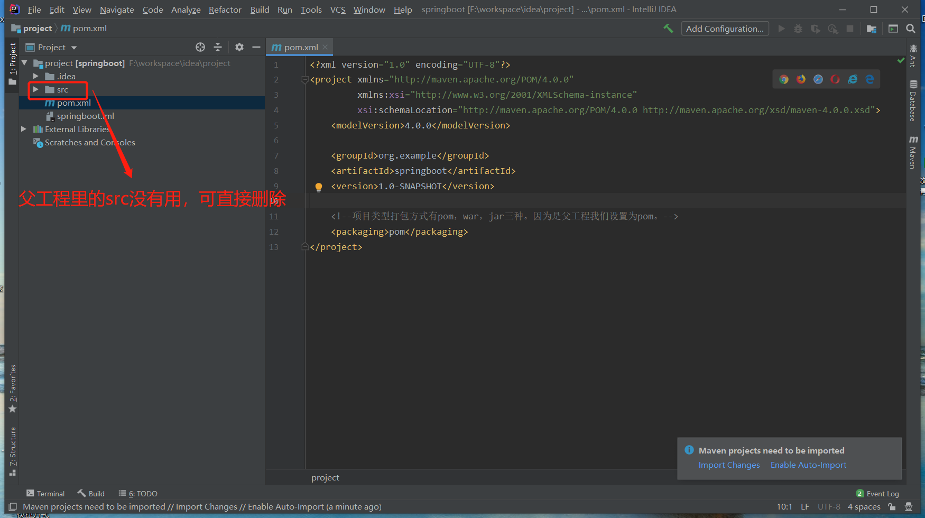Click Add Configuration button

[x=725, y=29]
